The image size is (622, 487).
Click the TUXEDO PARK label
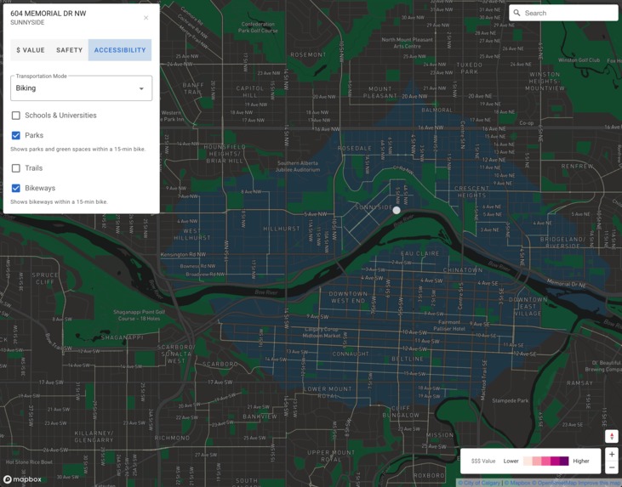470,68
